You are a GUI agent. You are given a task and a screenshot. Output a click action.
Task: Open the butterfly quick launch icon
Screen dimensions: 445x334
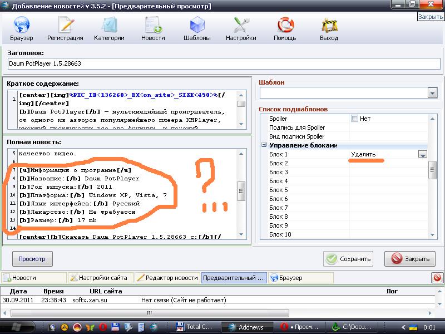(90, 327)
